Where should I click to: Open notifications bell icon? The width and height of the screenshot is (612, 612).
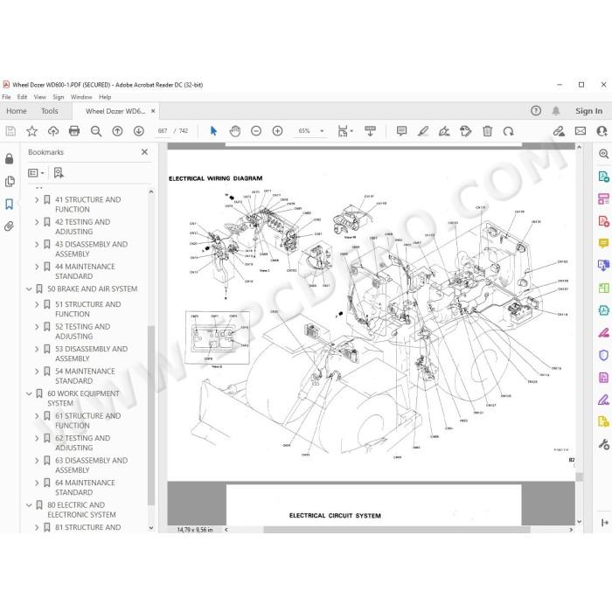(556, 111)
